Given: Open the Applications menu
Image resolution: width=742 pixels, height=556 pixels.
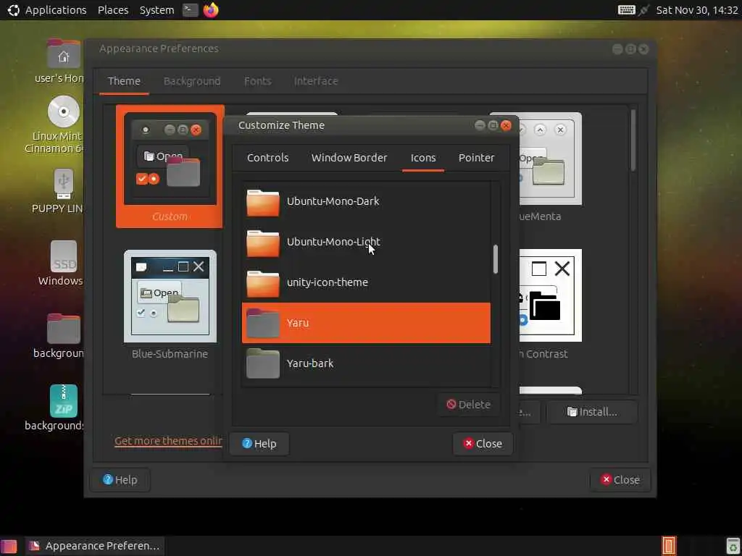Looking at the screenshot, I should [55, 10].
